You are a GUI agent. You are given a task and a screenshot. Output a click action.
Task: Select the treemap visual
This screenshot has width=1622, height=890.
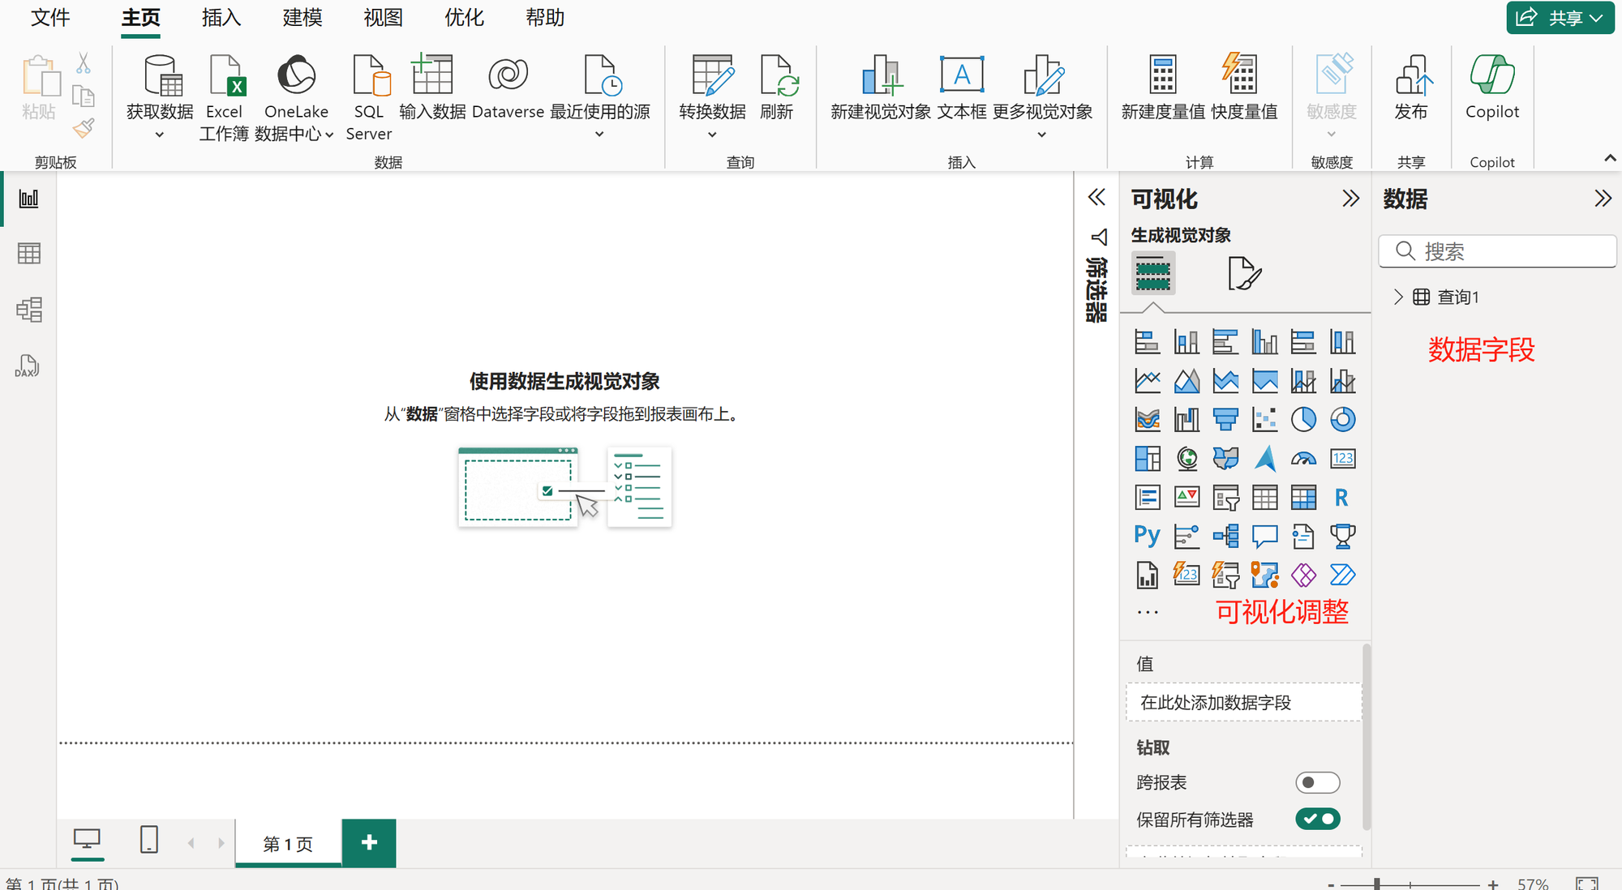point(1147,458)
